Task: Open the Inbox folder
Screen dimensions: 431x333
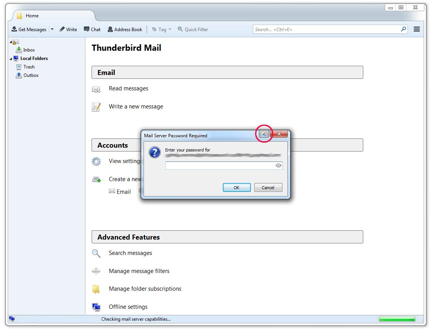Action: click(29, 50)
